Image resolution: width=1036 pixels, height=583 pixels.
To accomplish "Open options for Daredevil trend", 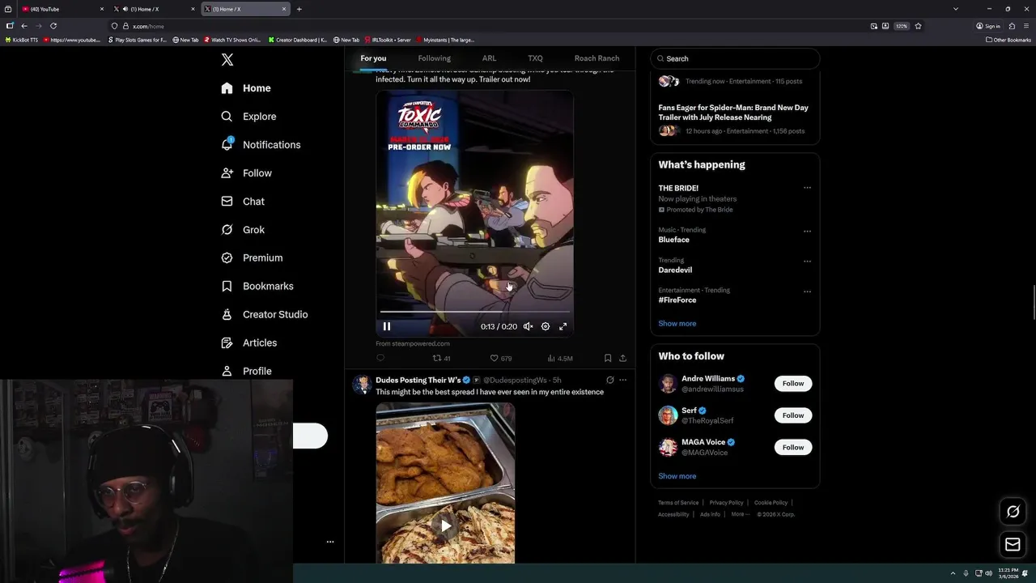I will [807, 262].
